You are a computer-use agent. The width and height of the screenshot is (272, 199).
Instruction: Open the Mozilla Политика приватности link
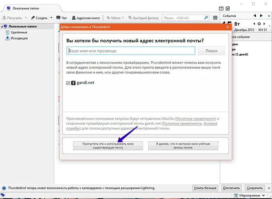click(195, 119)
